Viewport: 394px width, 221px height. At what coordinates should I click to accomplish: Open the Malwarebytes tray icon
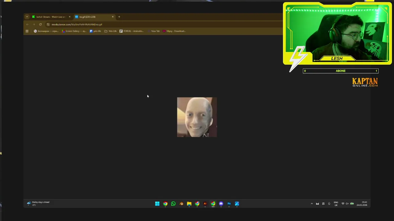tap(317, 204)
